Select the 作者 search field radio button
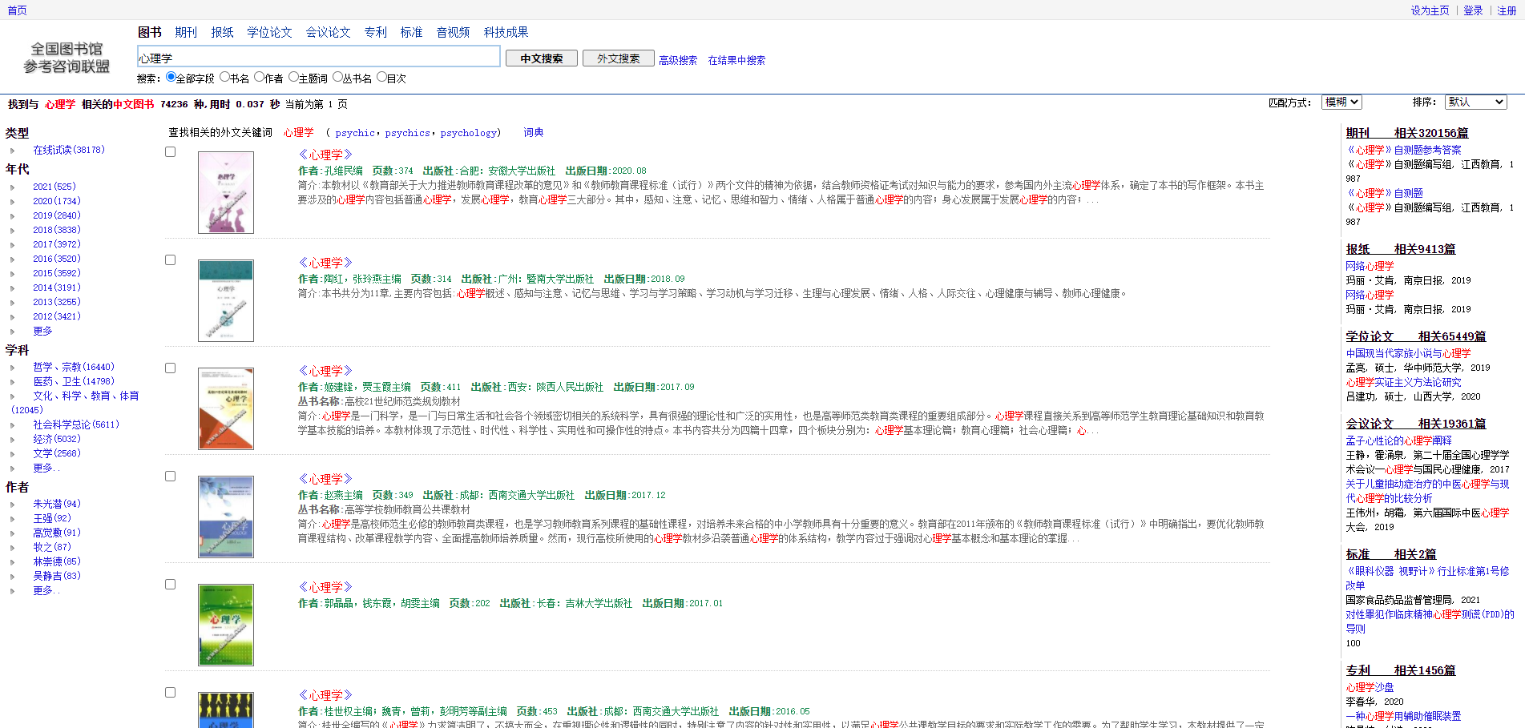Image resolution: width=1525 pixels, height=728 pixels. click(258, 78)
